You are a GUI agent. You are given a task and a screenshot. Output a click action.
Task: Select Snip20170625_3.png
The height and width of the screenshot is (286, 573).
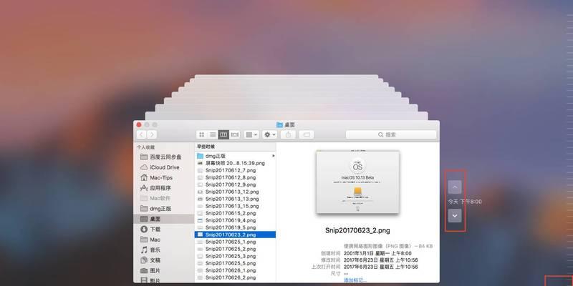click(x=236, y=256)
